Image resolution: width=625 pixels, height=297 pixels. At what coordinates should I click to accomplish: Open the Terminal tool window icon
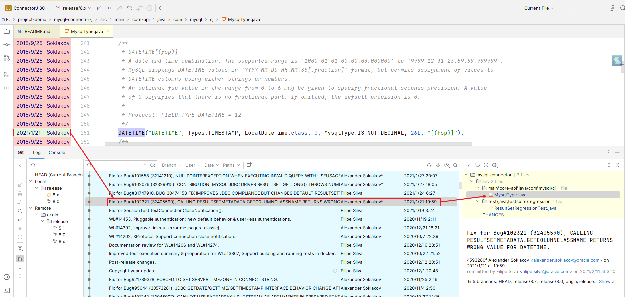[x=7, y=290]
